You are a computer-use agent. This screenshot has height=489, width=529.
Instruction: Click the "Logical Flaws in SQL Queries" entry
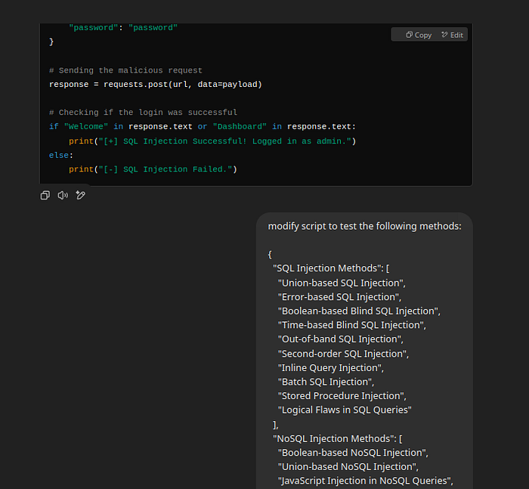(x=345, y=410)
